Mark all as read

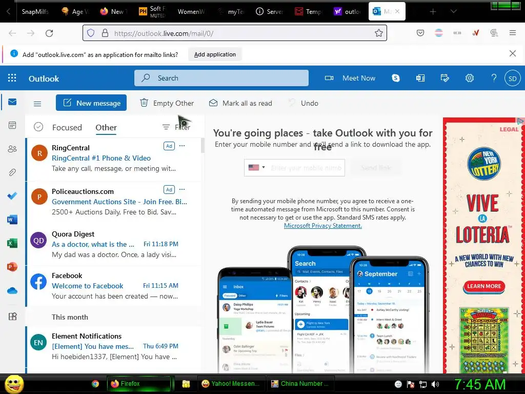(240, 103)
